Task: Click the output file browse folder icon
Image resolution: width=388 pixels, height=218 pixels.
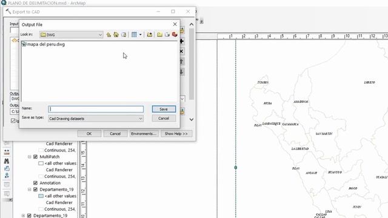Action: tap(182, 111)
